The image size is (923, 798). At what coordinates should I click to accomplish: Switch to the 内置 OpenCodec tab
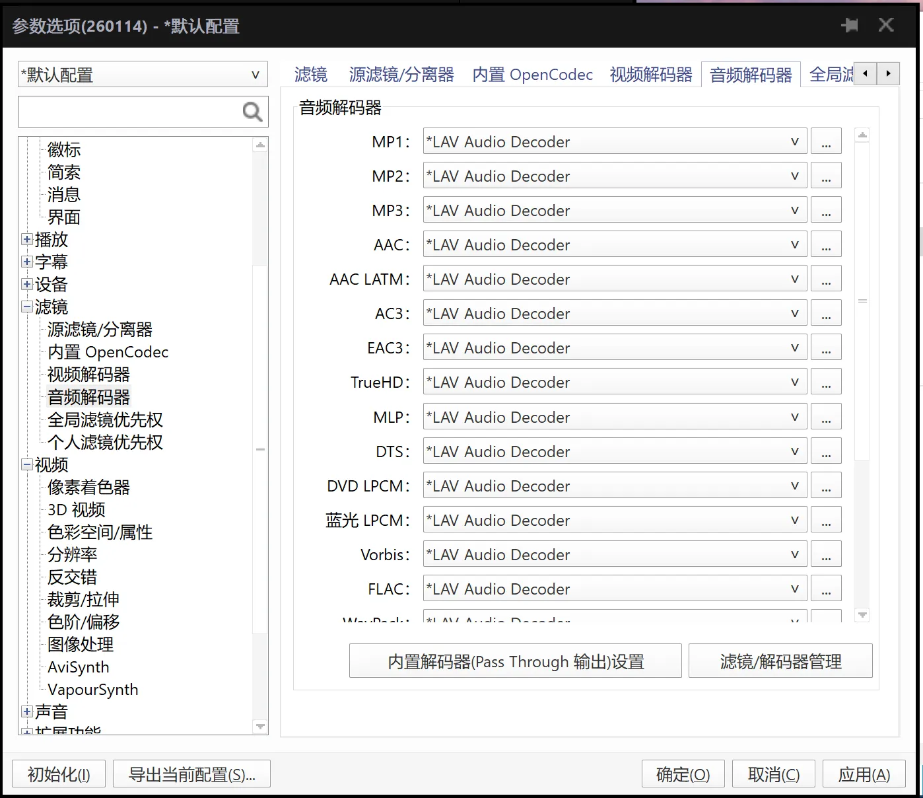(x=532, y=75)
